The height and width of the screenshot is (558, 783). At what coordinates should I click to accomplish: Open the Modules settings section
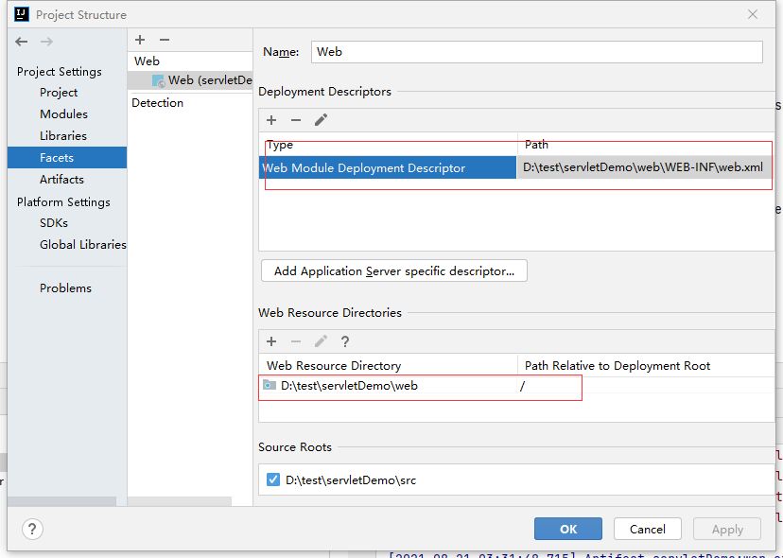(63, 114)
